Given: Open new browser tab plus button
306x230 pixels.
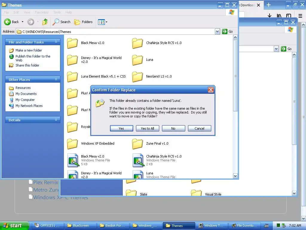Looking at the screenshot, I should coord(269,5).
